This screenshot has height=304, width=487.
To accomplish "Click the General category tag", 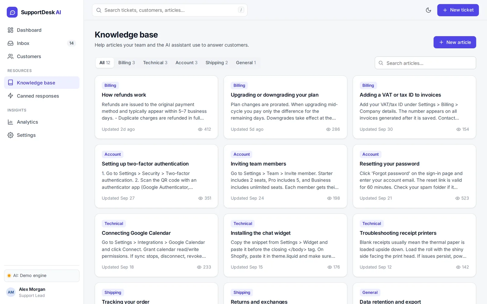I will tap(370, 292).
